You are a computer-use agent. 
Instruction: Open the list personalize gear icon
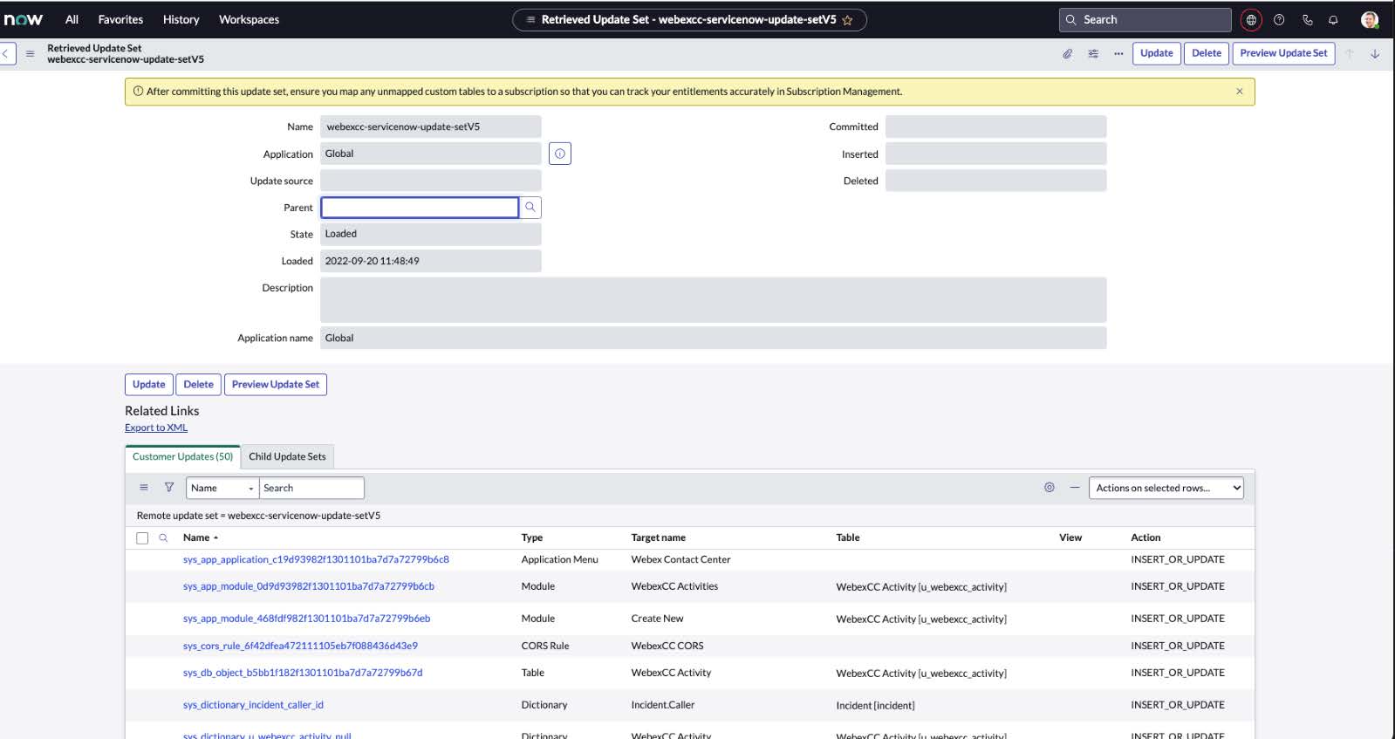pos(1050,488)
